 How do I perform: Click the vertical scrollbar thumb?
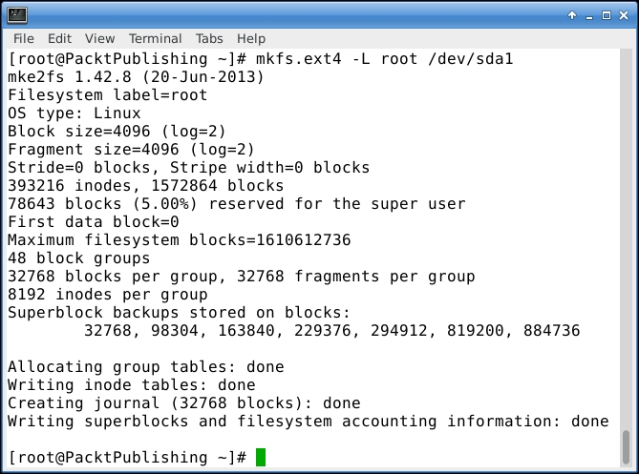pos(626,445)
